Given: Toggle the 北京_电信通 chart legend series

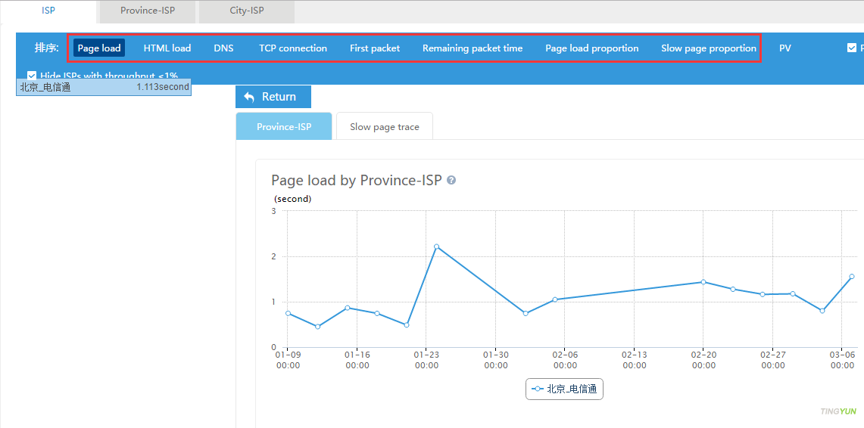Looking at the screenshot, I should [x=564, y=389].
